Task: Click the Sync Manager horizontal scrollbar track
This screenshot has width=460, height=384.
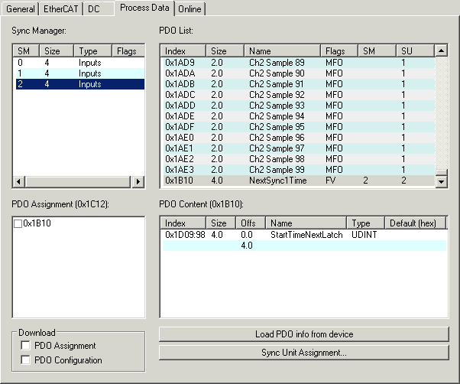Action: [x=79, y=182]
